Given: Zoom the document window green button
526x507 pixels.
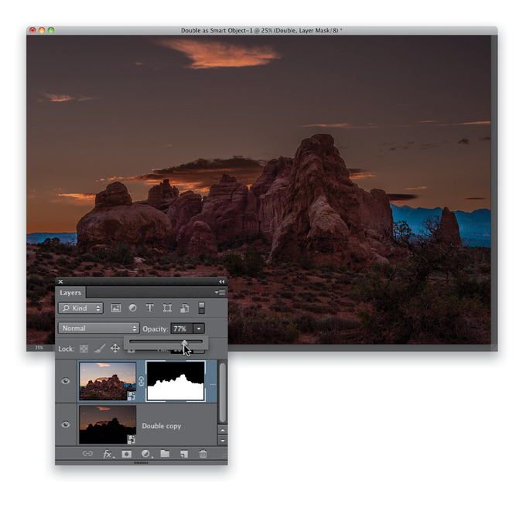Looking at the screenshot, I should coord(50,30).
